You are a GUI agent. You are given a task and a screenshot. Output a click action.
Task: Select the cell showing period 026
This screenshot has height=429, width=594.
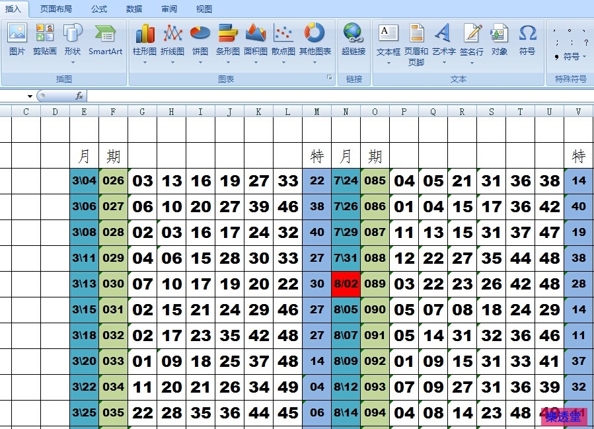pyautogui.click(x=113, y=180)
